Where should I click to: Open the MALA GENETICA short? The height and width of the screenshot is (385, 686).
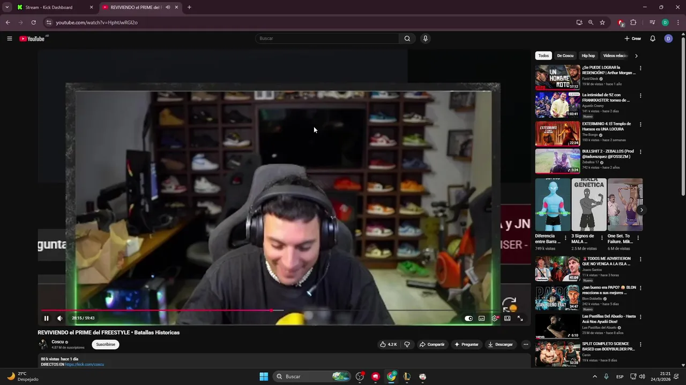click(x=589, y=205)
